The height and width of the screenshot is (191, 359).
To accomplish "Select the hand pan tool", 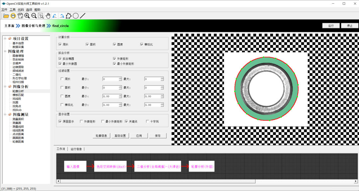I will [x=48, y=16].
